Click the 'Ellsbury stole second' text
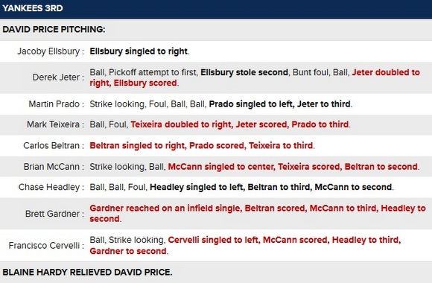432x283 pixels. tap(244, 72)
